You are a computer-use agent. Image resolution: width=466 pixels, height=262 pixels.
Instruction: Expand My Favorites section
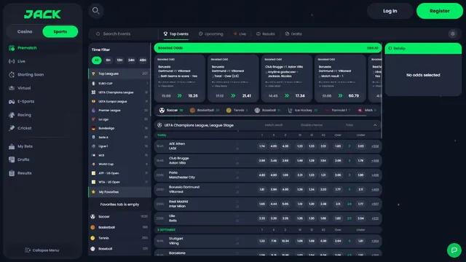119,192
